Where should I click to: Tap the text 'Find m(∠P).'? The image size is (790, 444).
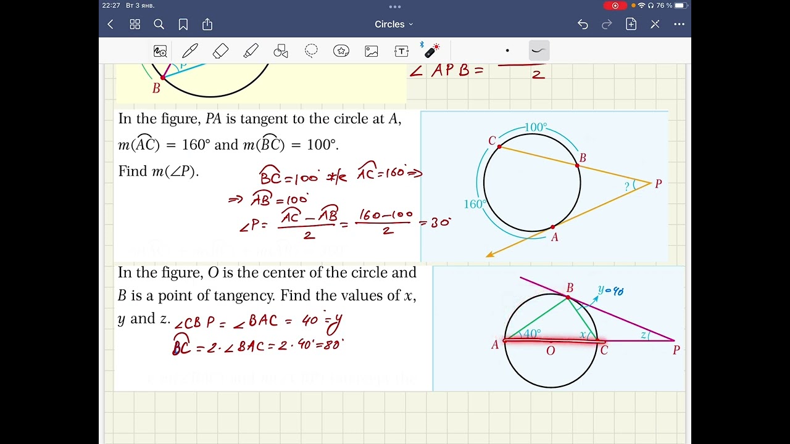point(159,171)
